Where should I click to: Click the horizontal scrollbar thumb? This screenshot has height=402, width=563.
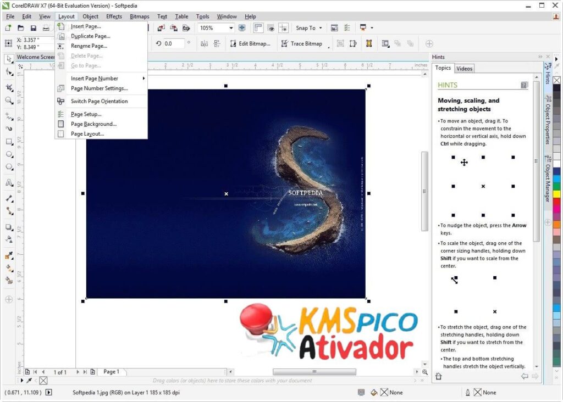[314, 372]
